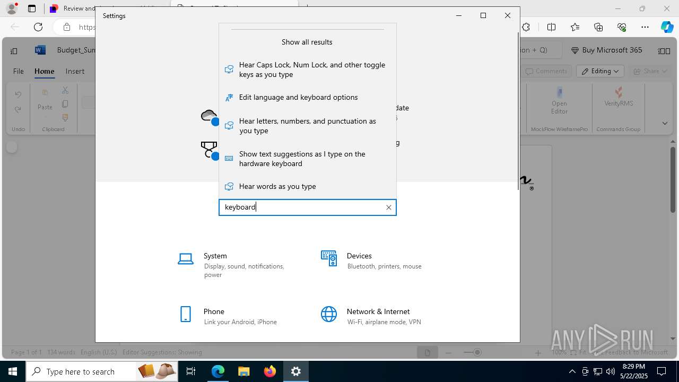Image resolution: width=679 pixels, height=382 pixels.
Task: Open Copilot icon in Edge toolbar
Action: click(x=667, y=27)
